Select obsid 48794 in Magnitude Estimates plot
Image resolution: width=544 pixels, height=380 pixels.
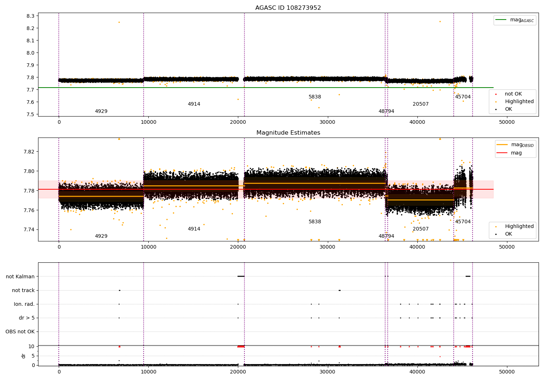coord(386,236)
